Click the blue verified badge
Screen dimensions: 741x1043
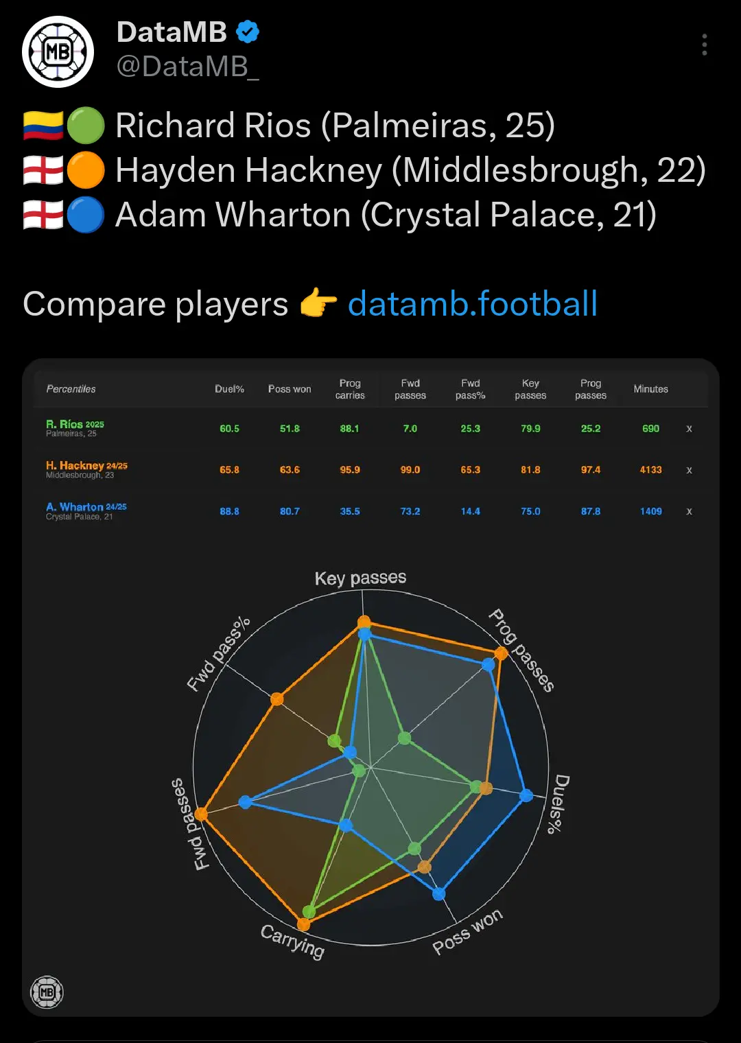[248, 32]
